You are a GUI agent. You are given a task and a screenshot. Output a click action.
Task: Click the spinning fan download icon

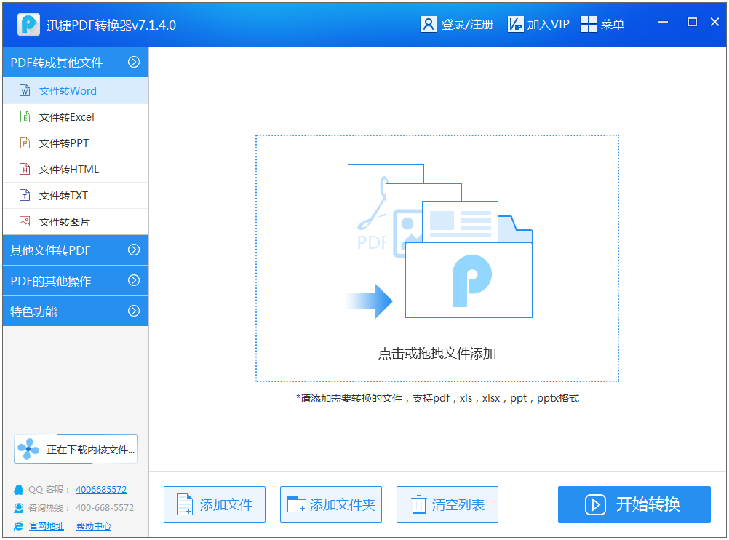click(x=28, y=449)
